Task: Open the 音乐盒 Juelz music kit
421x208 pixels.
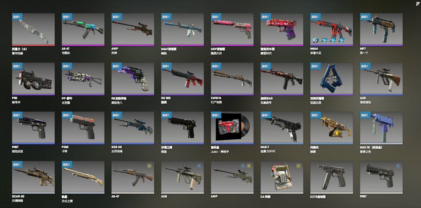Action: point(232,128)
